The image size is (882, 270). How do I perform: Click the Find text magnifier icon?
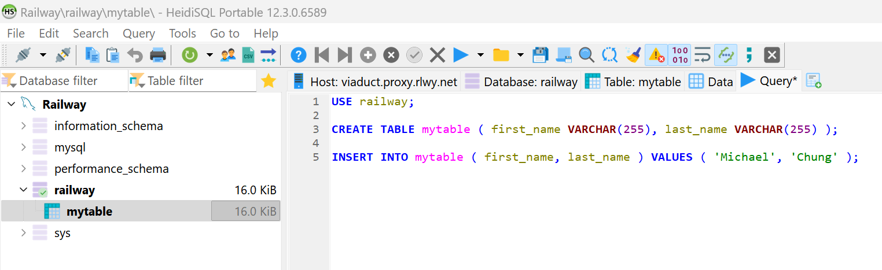pyautogui.click(x=587, y=55)
